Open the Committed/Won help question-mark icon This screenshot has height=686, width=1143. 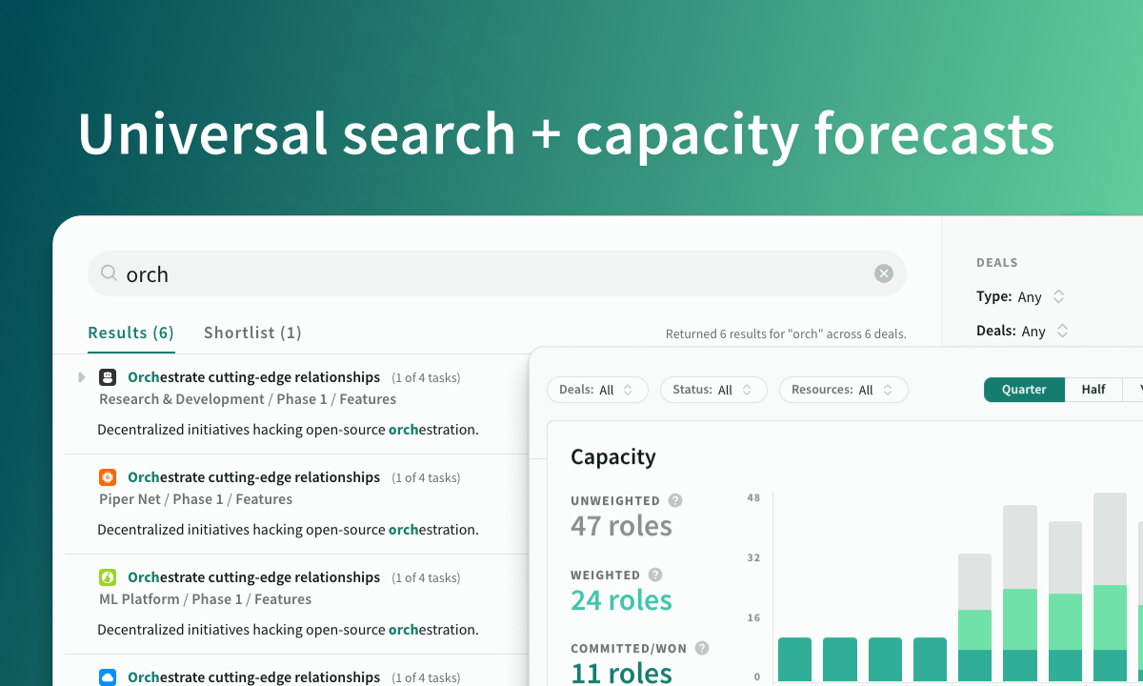[702, 648]
